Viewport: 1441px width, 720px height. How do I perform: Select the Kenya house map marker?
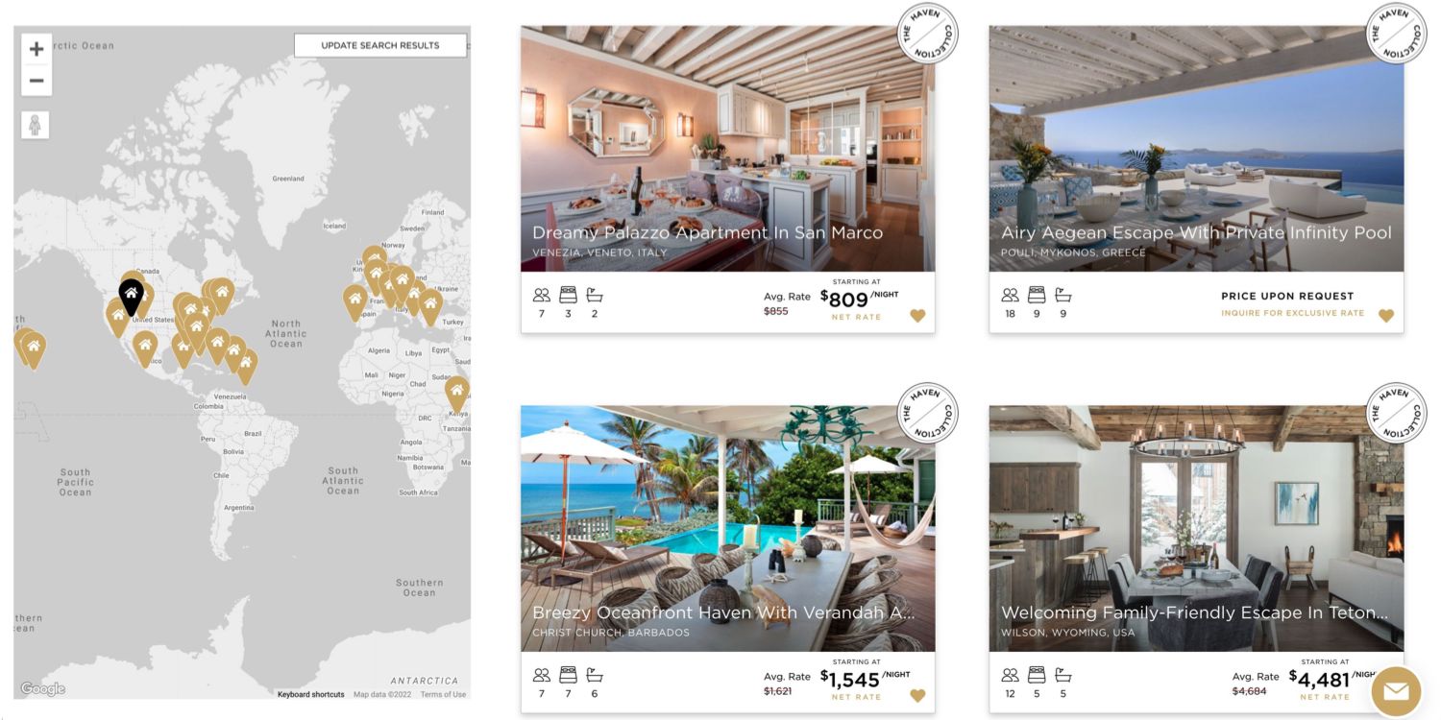pos(457,393)
